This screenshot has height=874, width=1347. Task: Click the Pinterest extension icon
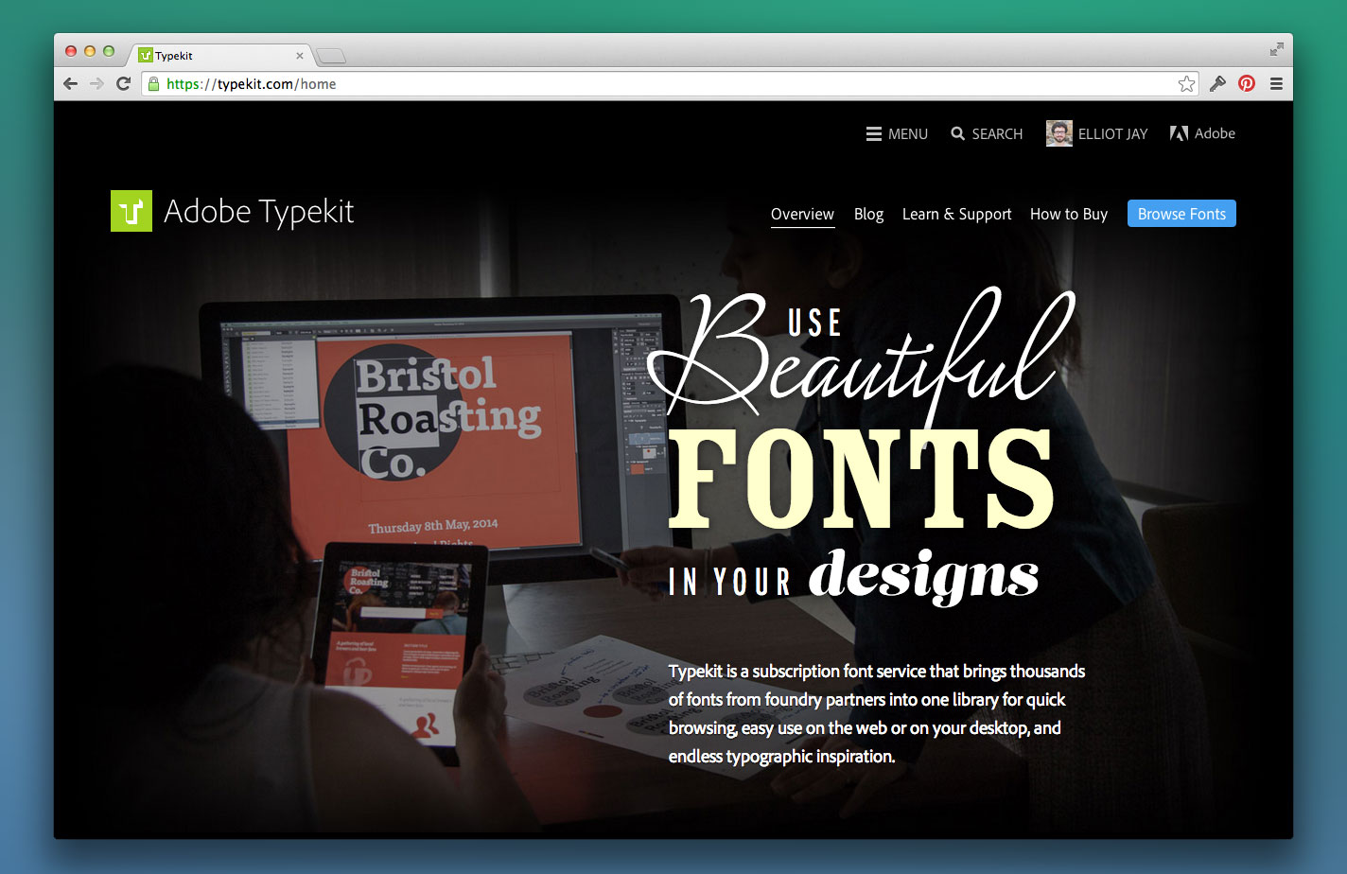point(1247,84)
